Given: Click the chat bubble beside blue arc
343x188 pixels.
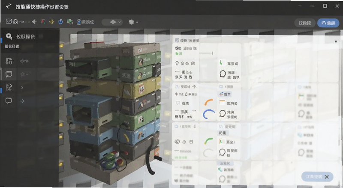Looking at the screenshot, I should 223,113.
